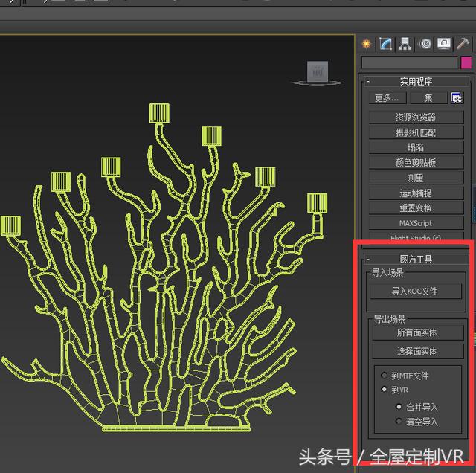This screenshot has height=473, width=476.
Task: Launch the MAXScript utility
Action: (x=416, y=223)
